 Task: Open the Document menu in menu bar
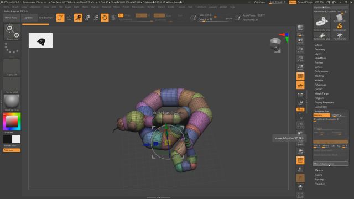35,7
